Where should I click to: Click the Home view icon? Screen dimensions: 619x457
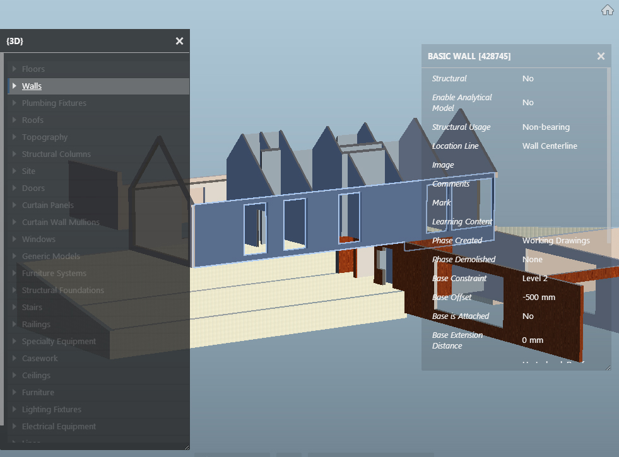[607, 10]
